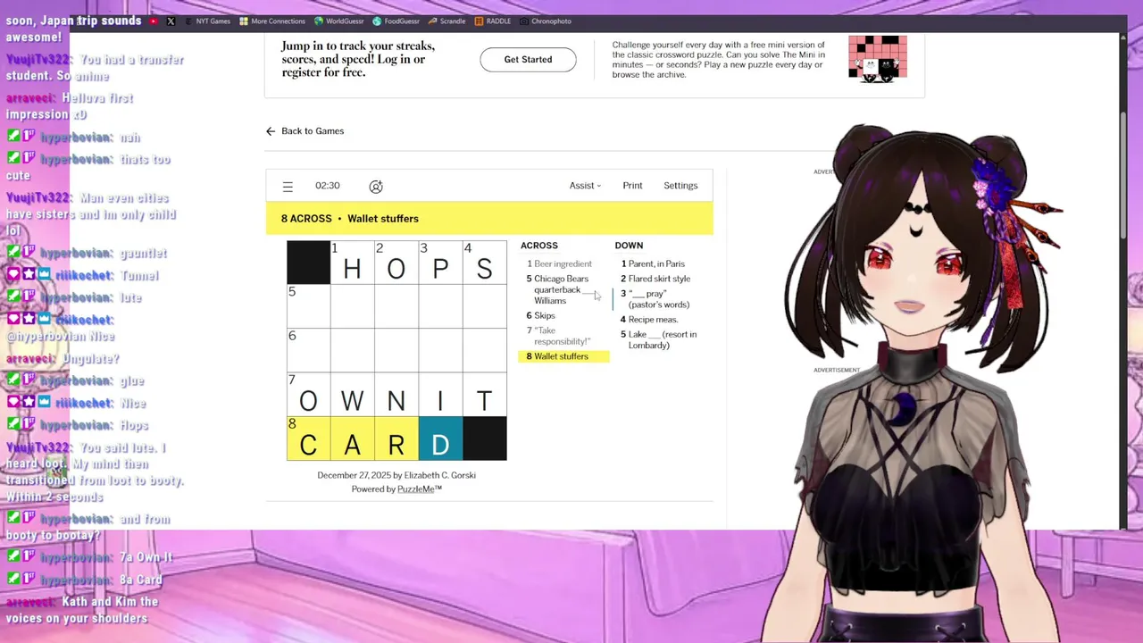
Task: Open the YouTube bookmark icon
Action: click(x=154, y=21)
